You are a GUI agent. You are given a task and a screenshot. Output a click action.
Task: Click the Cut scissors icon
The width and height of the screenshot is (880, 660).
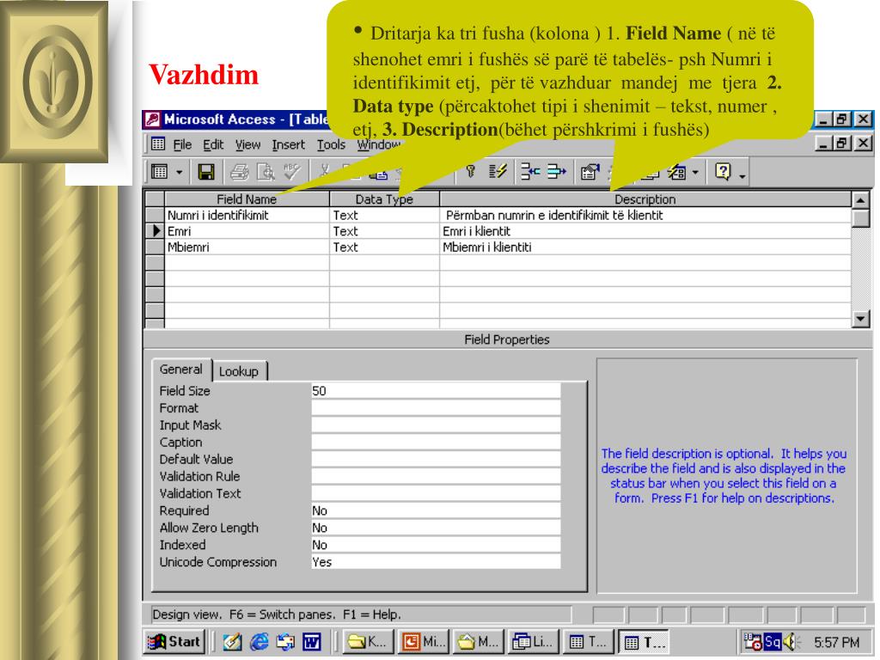(324, 172)
